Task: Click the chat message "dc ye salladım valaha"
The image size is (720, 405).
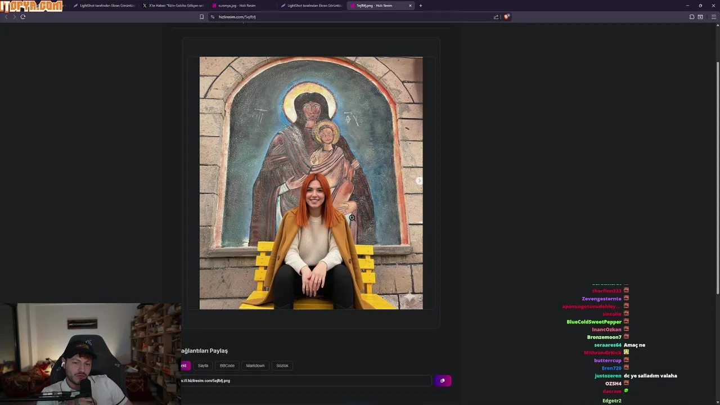Action: click(650, 376)
